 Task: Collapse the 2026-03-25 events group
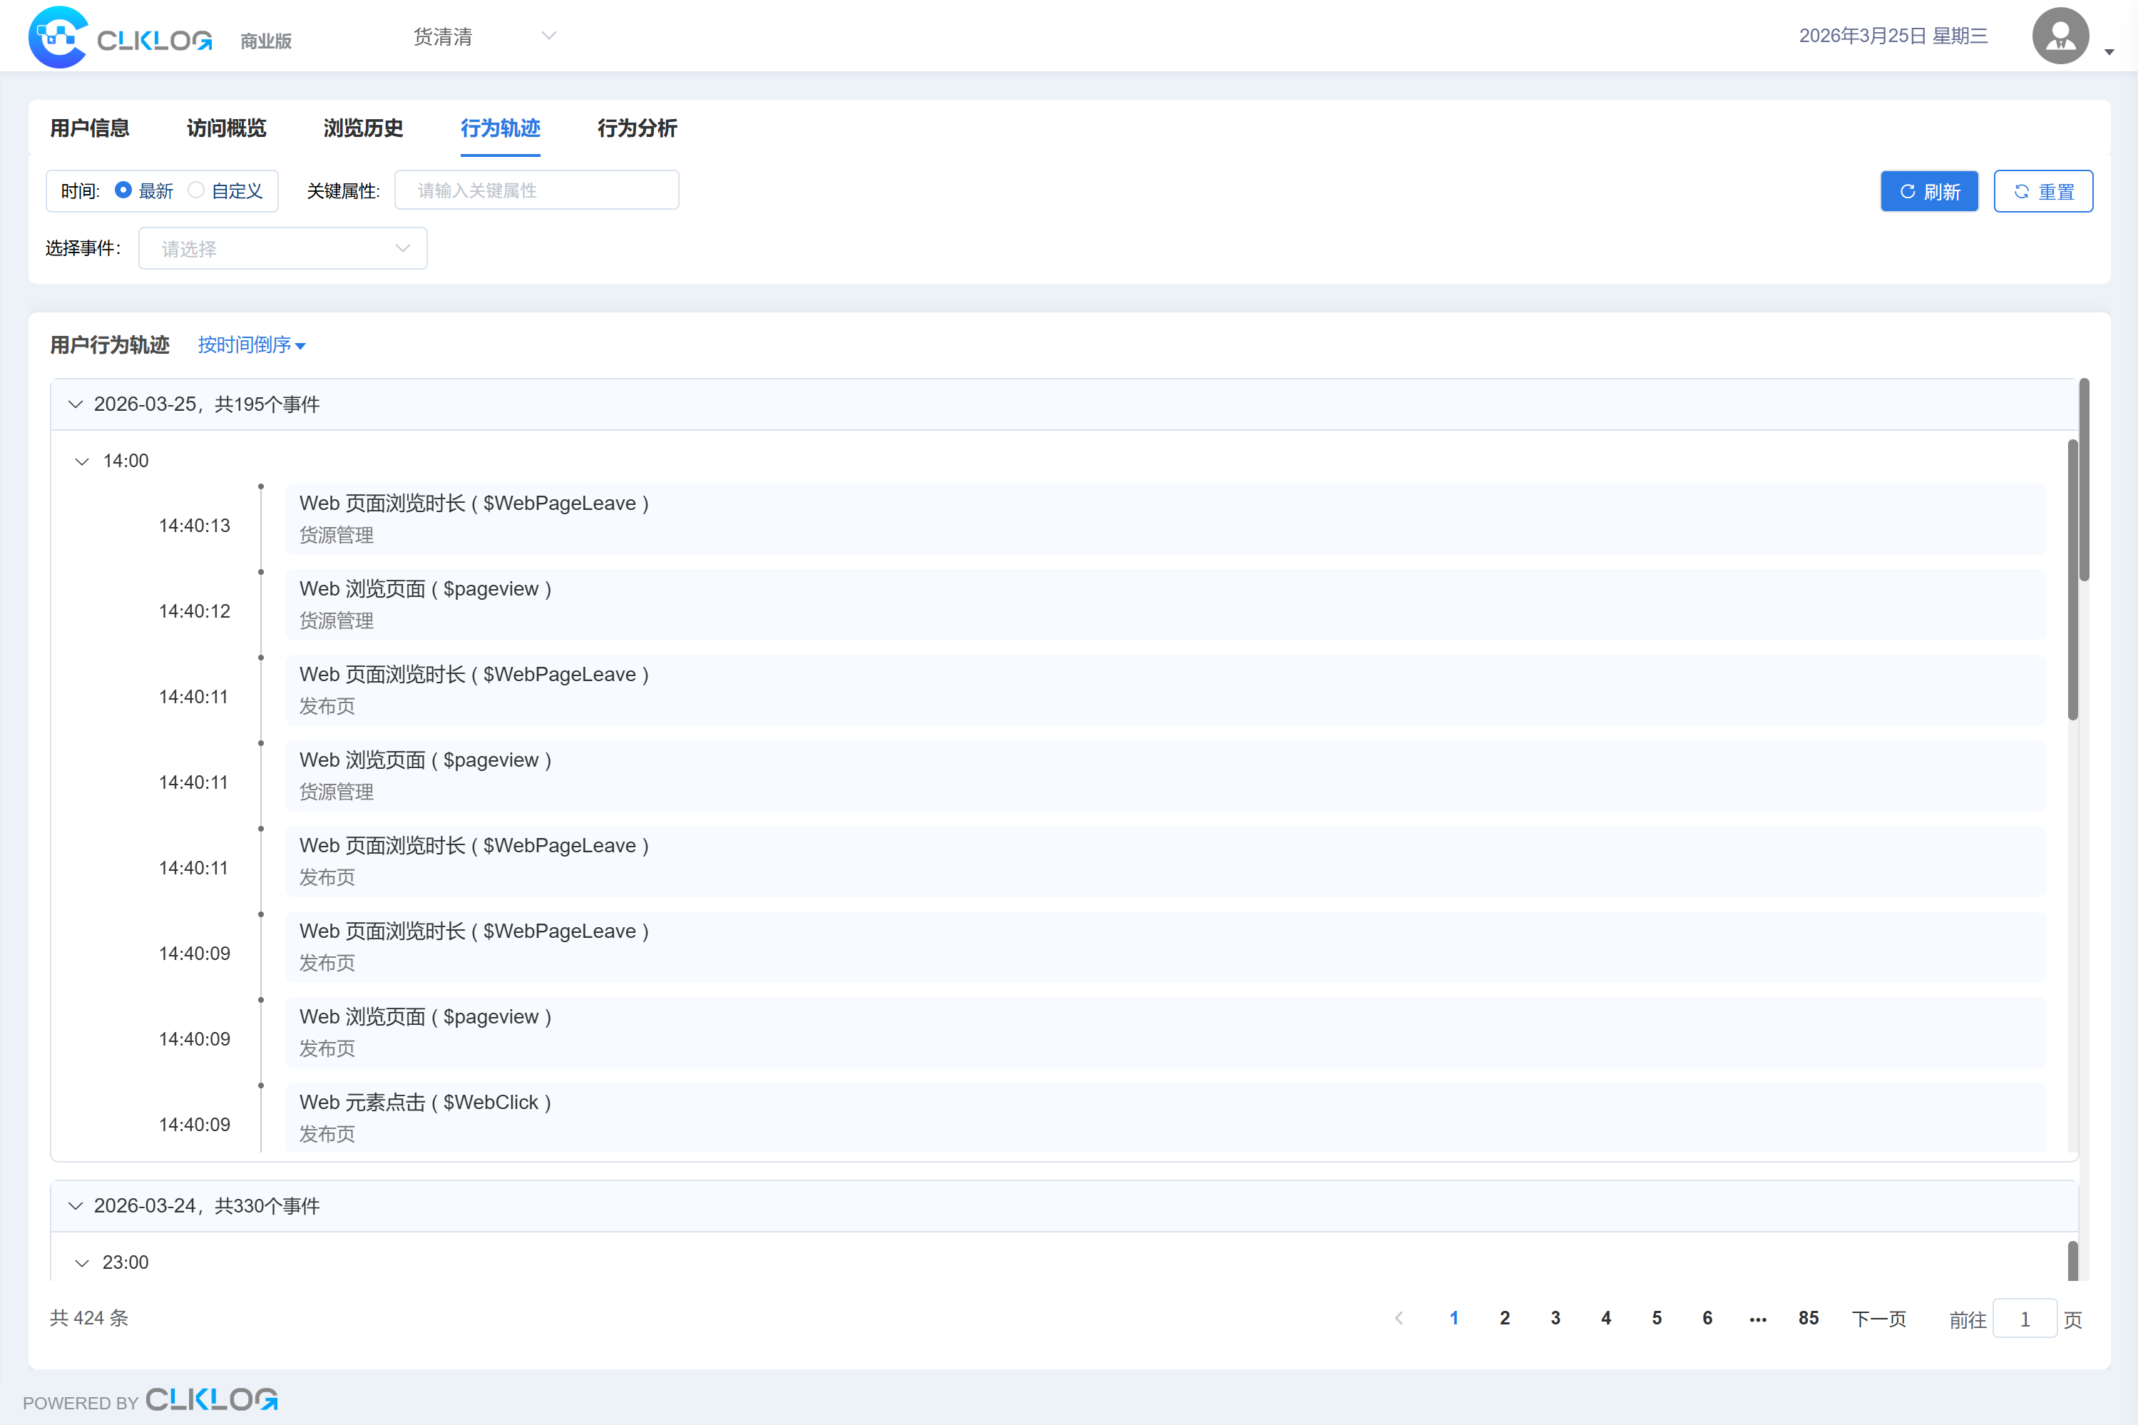coord(76,404)
